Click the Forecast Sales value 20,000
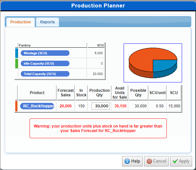 [x=65, y=106]
